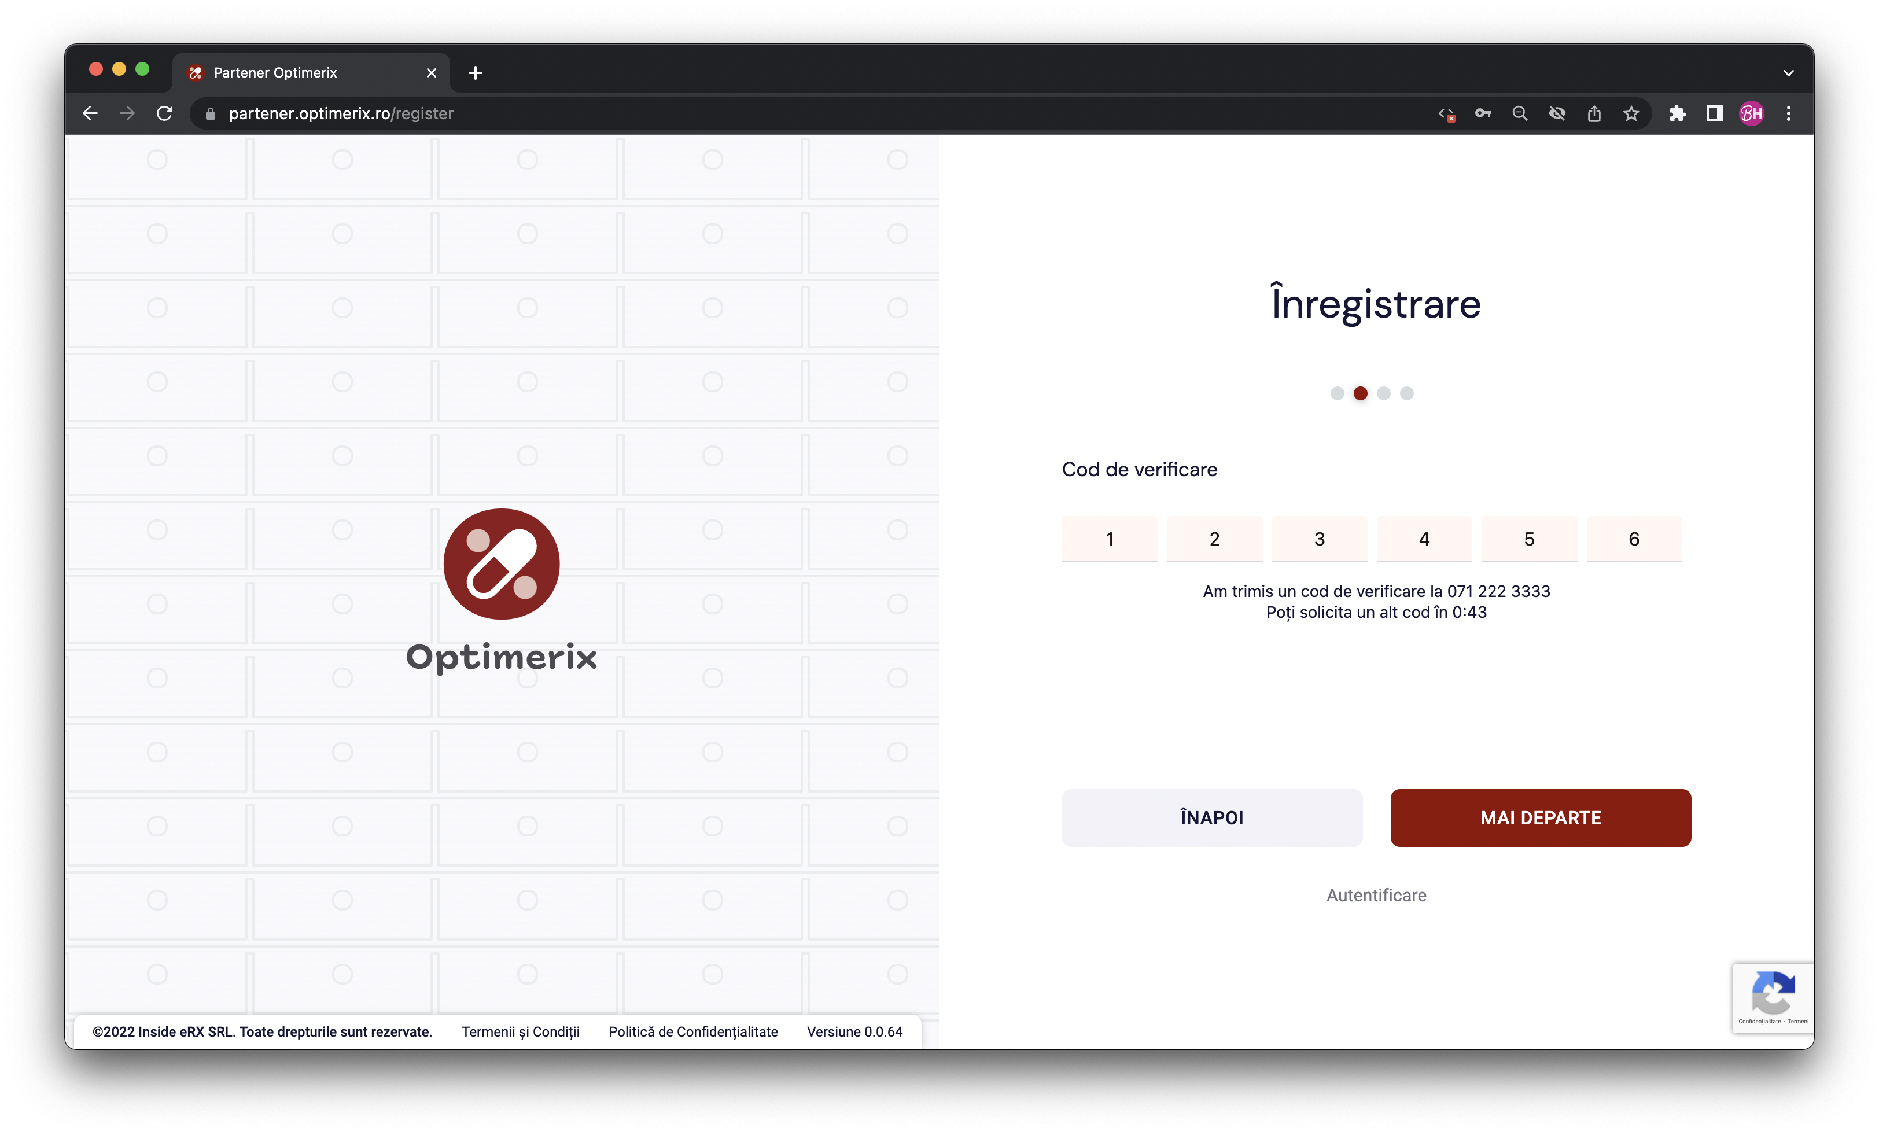Open the Autentificare link
This screenshot has height=1135, width=1879.
1376,896
